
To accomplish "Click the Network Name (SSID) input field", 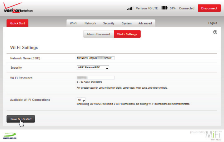I will pos(96,58).
